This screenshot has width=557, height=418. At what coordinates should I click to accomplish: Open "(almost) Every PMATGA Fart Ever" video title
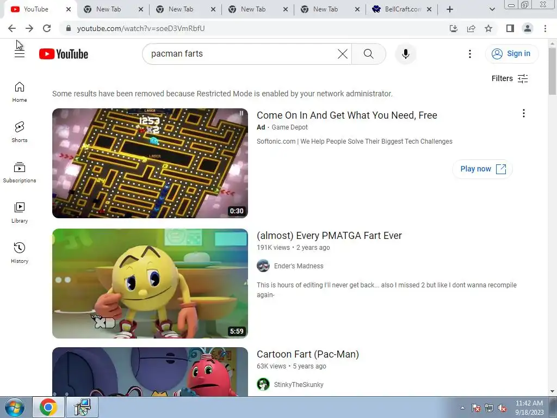point(329,236)
